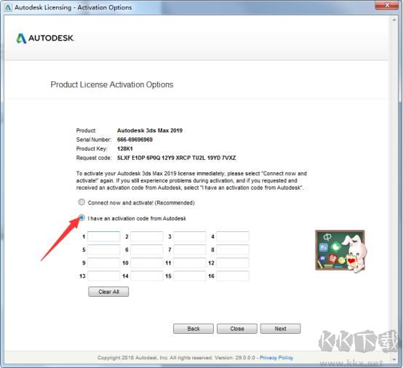The image size is (403, 368).
Task: Open the Privacy Policy link
Action: tap(276, 358)
